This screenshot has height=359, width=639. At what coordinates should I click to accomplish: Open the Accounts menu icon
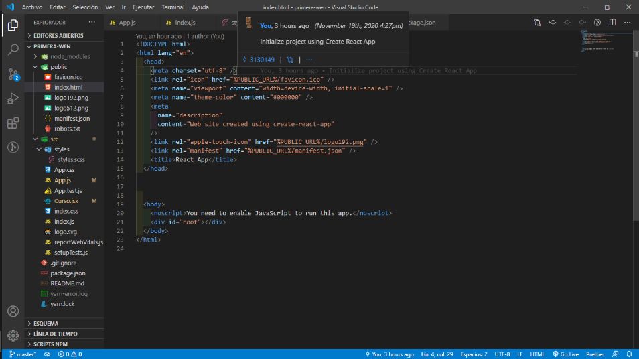click(13, 311)
